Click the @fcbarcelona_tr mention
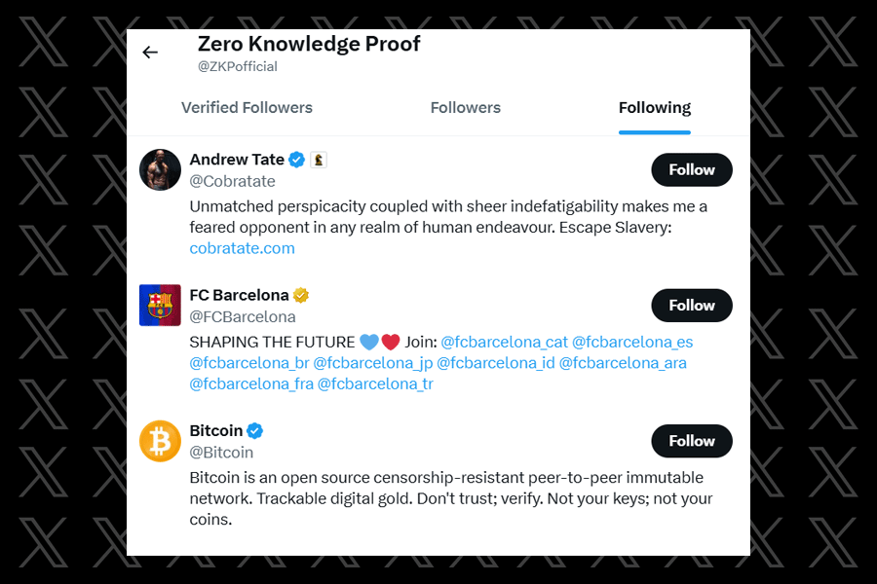Viewport: 877px width, 584px height. [375, 383]
